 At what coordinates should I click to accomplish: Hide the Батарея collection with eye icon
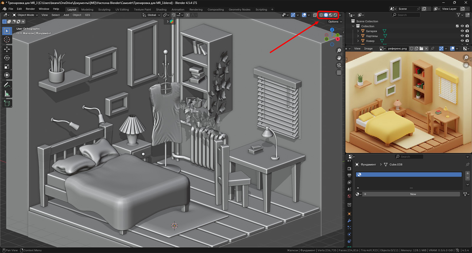click(462, 31)
